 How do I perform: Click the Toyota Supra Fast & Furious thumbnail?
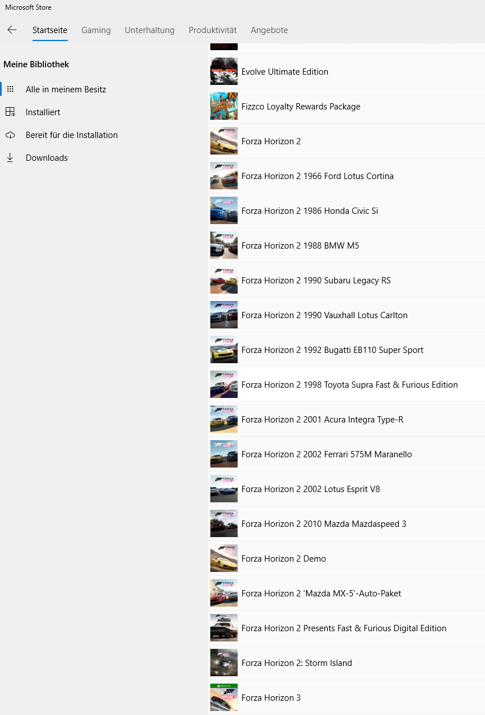(x=224, y=384)
